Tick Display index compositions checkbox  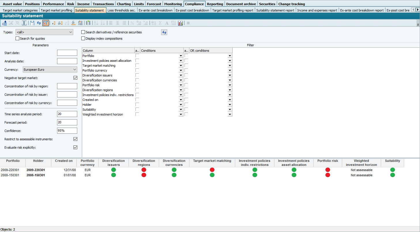click(83, 39)
